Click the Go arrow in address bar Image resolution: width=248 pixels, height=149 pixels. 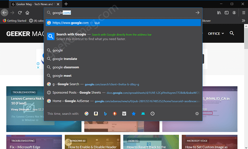pyautogui.click(x=197, y=13)
